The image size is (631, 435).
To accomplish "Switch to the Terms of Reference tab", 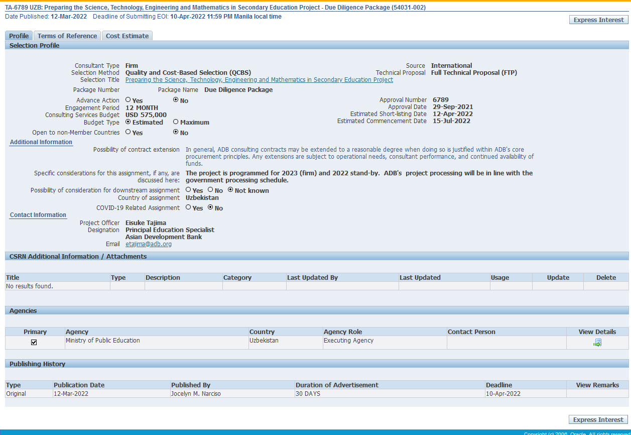I will tap(67, 36).
